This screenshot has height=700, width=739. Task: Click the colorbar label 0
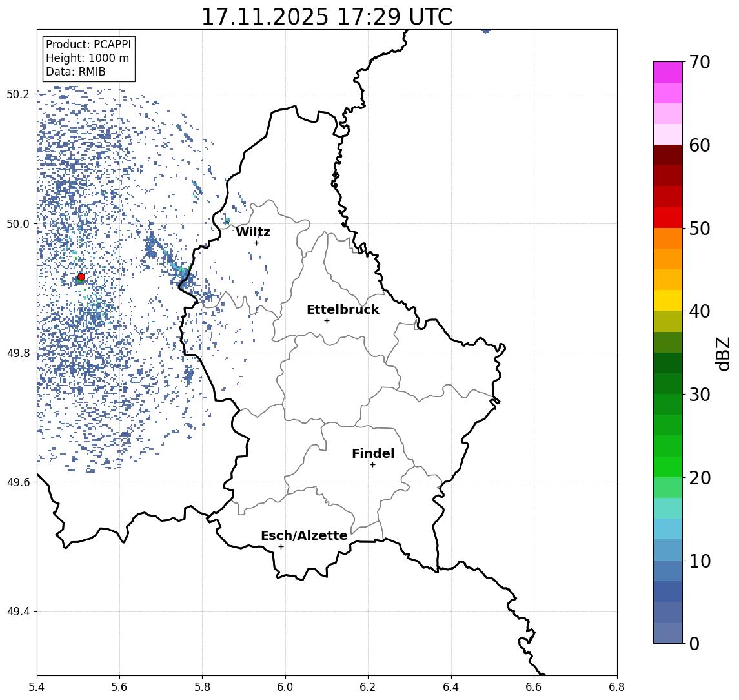coord(694,643)
